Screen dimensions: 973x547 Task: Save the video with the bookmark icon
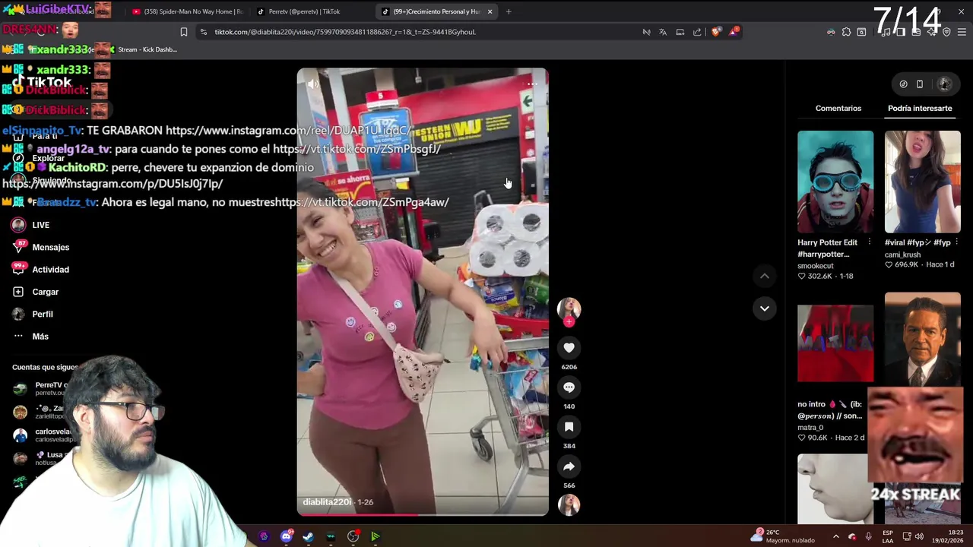569,427
